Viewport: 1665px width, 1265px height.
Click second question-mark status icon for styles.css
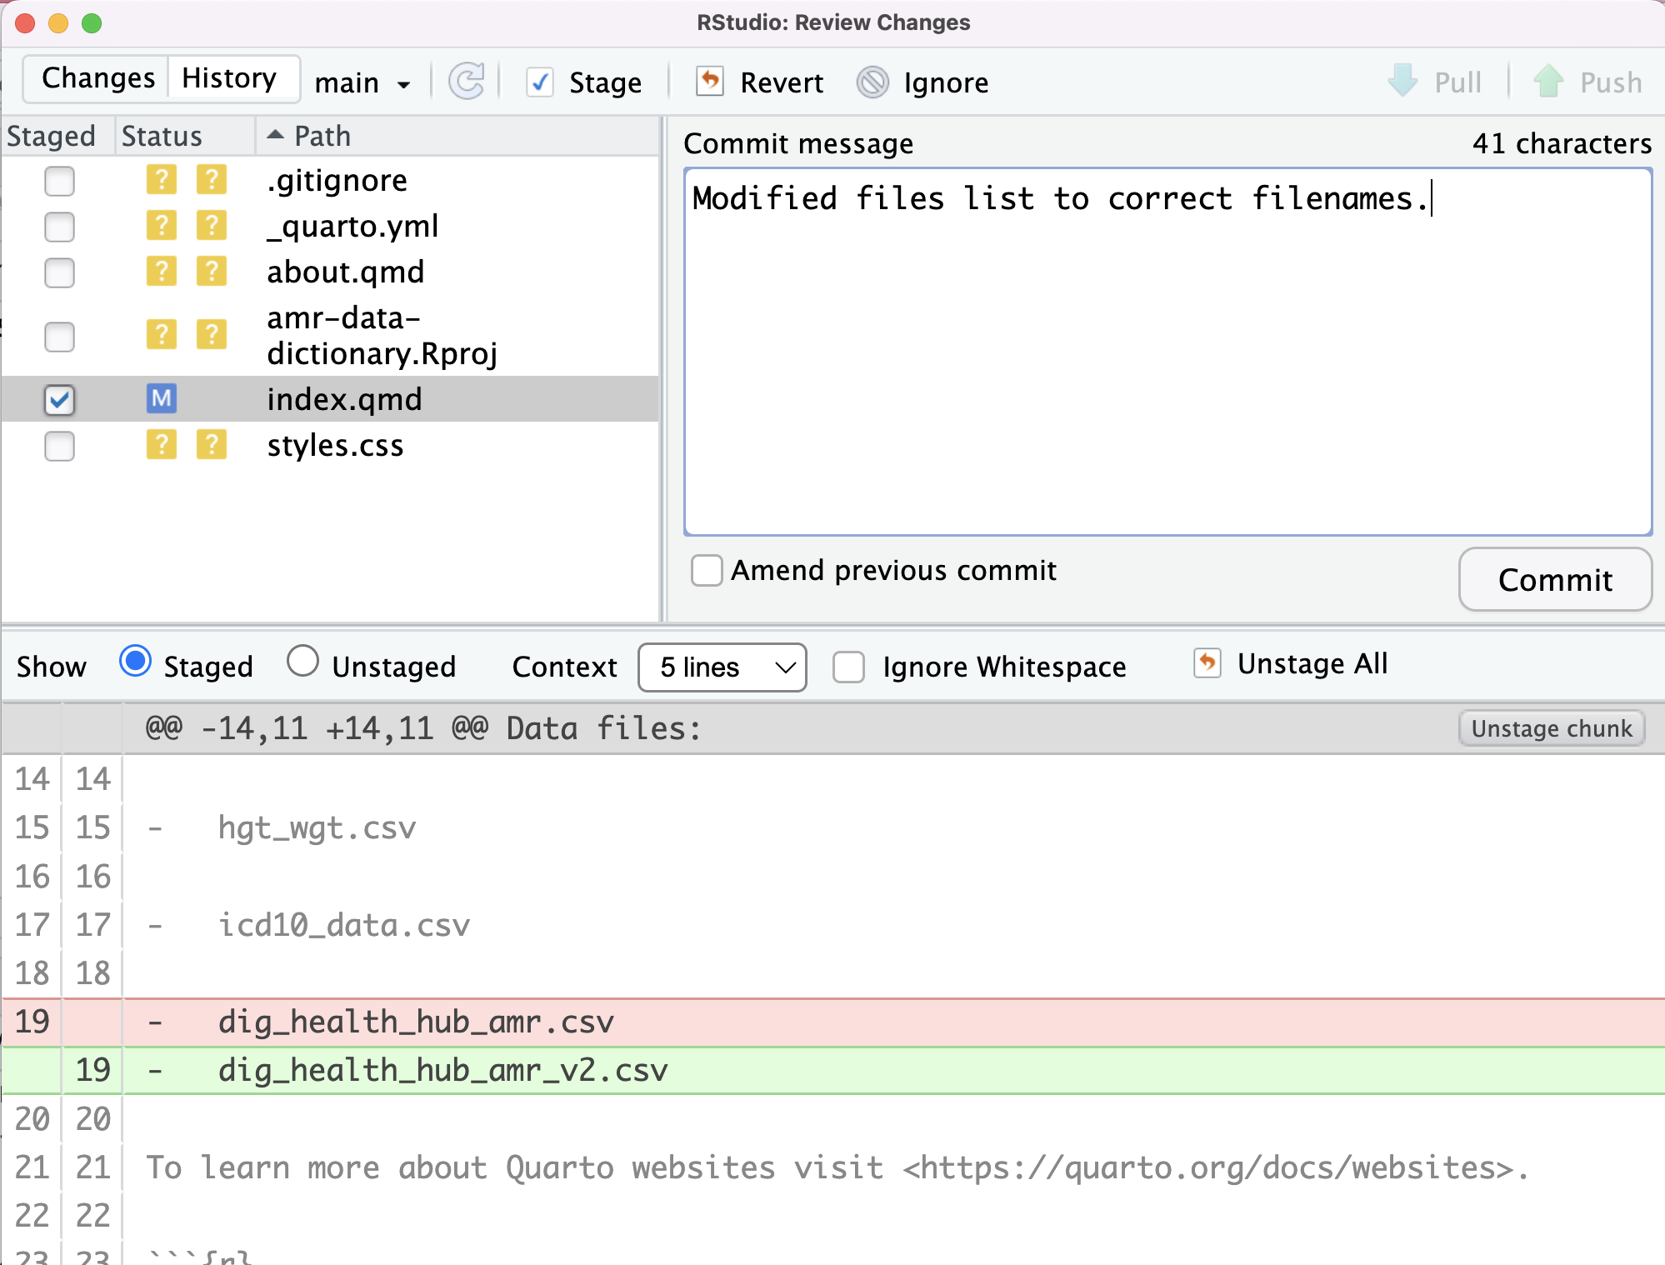pyautogui.click(x=212, y=445)
